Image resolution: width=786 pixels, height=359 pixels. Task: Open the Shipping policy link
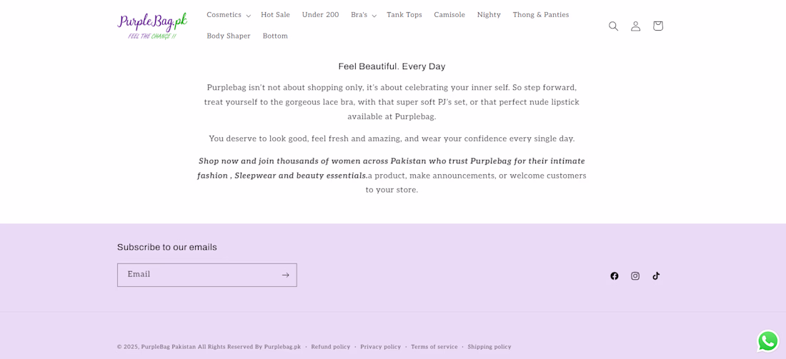489,347
